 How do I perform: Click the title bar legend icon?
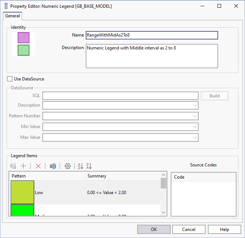[6, 6]
